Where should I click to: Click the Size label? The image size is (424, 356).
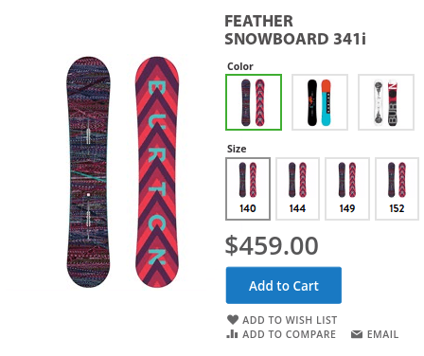[237, 149]
